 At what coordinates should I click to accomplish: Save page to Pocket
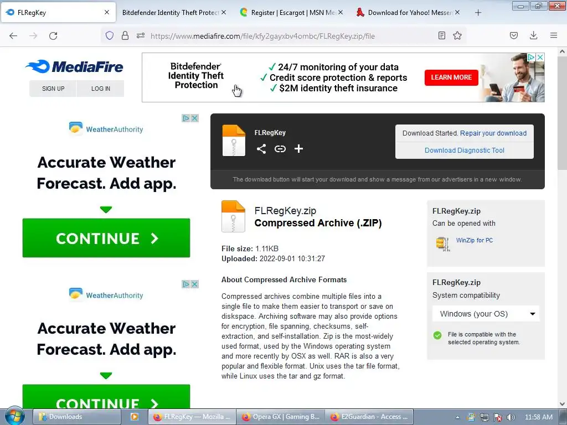tap(514, 35)
